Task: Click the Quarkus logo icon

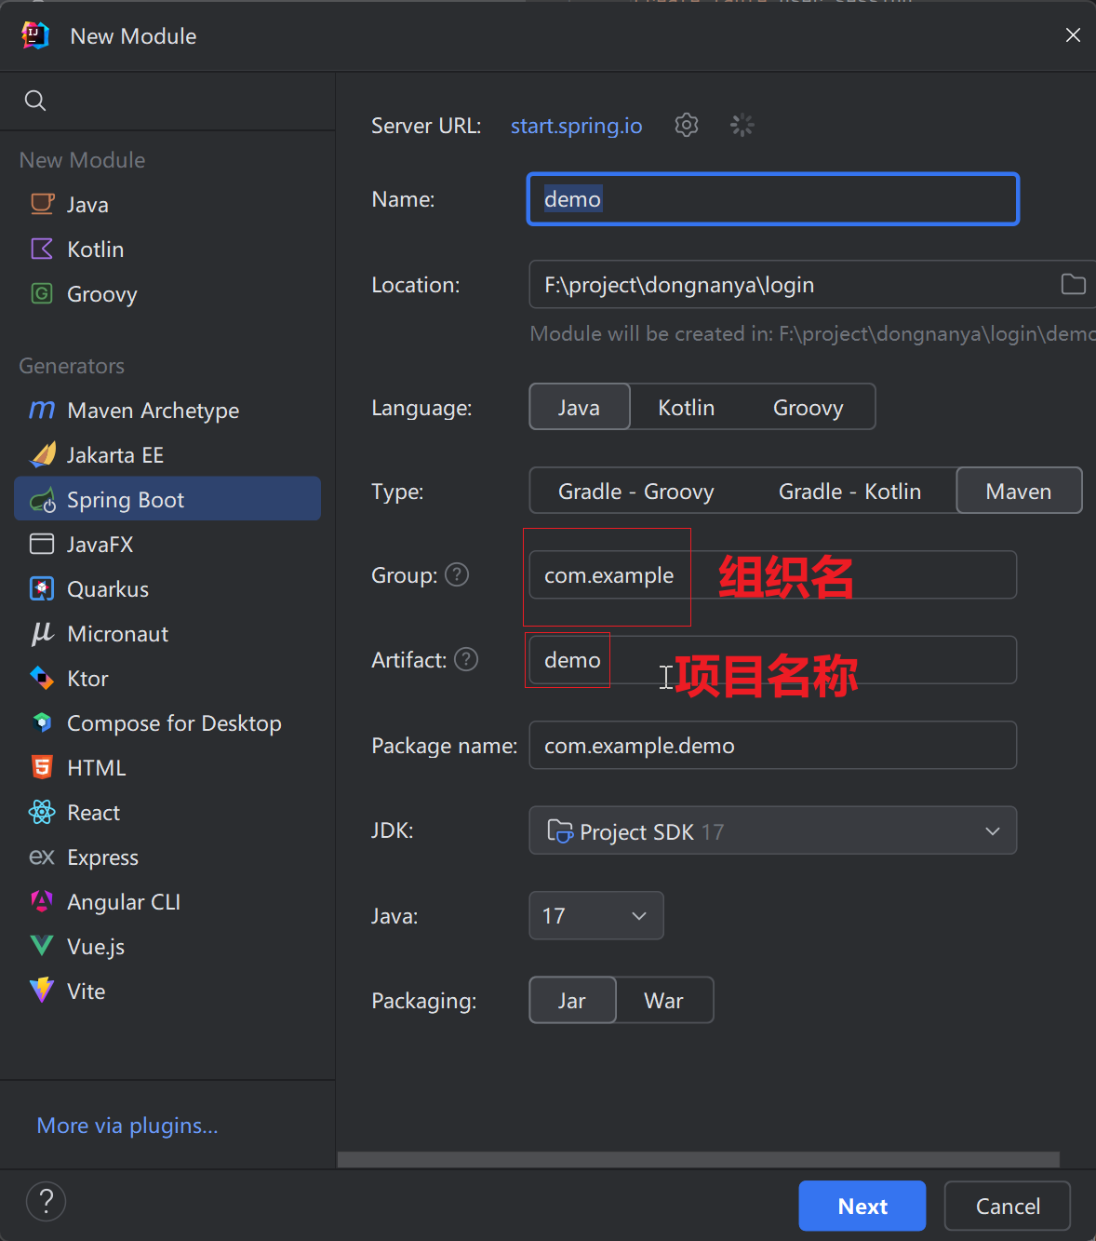Action: click(x=42, y=588)
